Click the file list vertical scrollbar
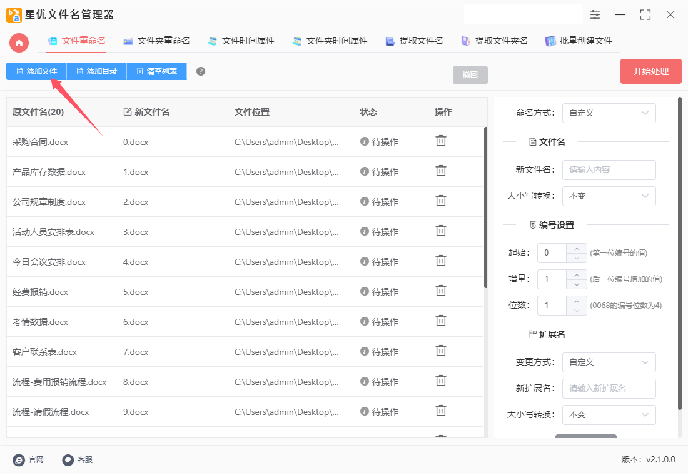The height and width of the screenshot is (475, 688). click(x=485, y=207)
